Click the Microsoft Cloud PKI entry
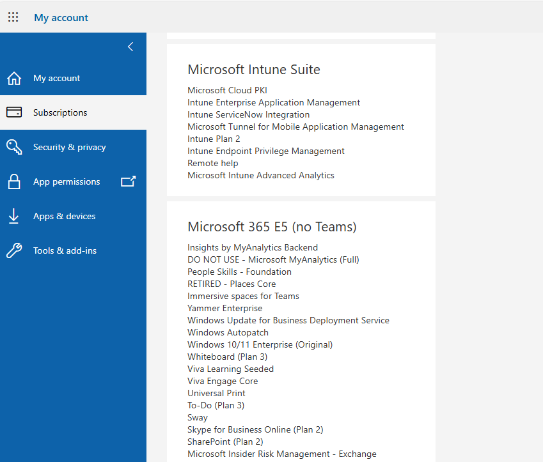This screenshot has height=462, width=543. [x=227, y=90]
